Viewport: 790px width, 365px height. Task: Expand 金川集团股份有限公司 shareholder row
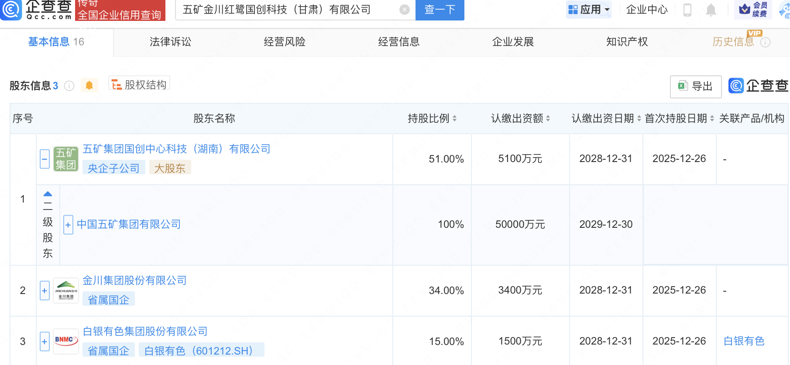(45, 291)
